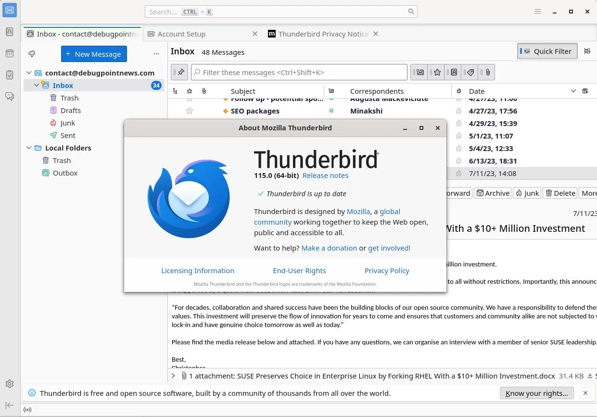Expand the attachment list chevron
Image resolution: width=597 pixels, height=417 pixels.
click(x=173, y=376)
